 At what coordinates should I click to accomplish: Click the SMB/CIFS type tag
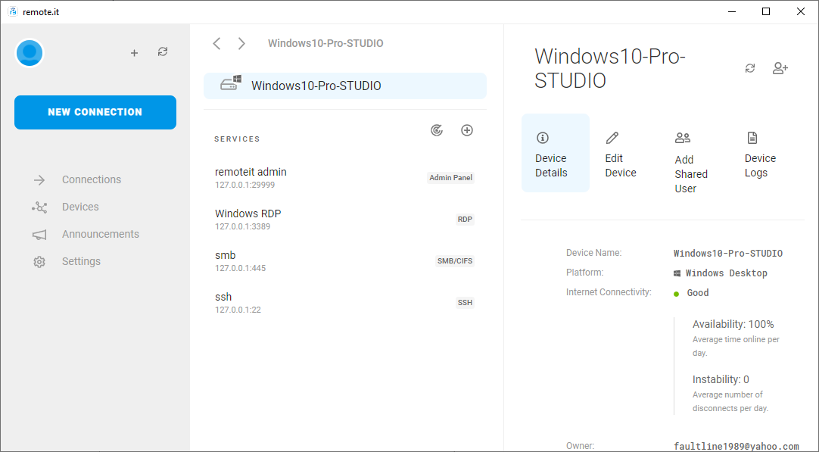(455, 260)
